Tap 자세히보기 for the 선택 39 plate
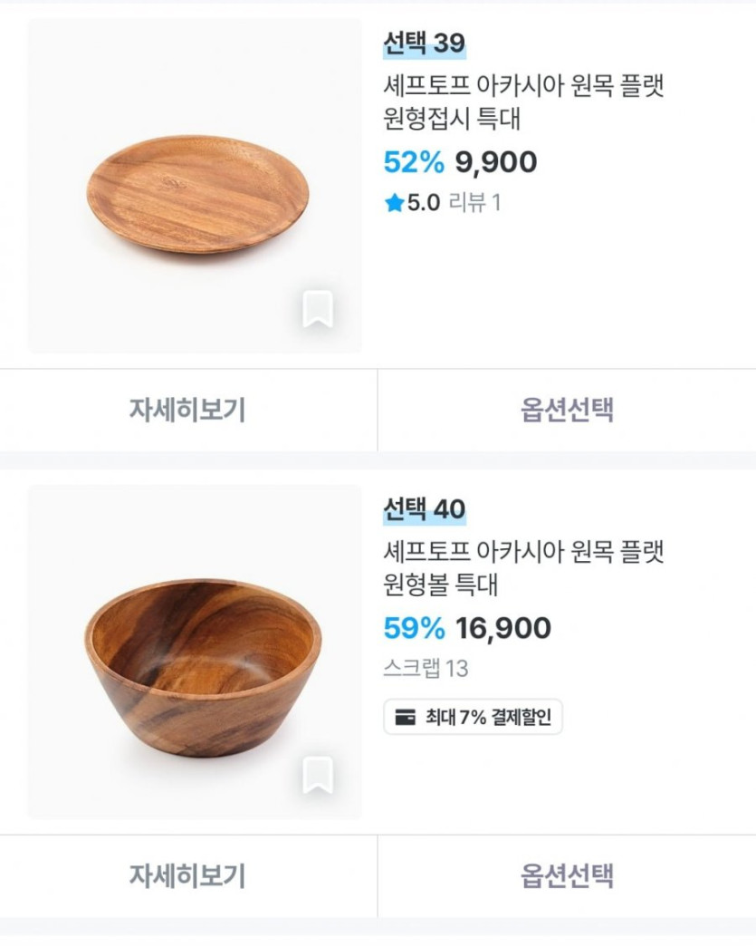The width and height of the screenshot is (756, 947). [x=187, y=411]
